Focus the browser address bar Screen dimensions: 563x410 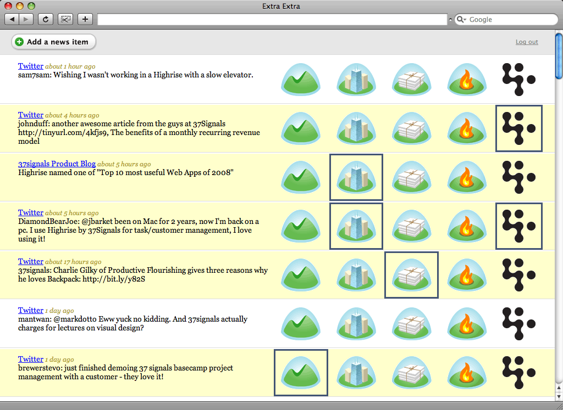(272, 19)
